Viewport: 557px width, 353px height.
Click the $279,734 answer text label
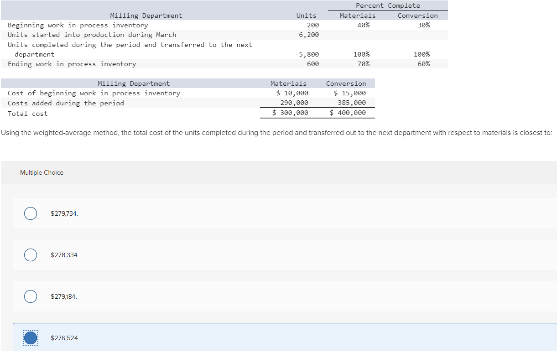pyautogui.click(x=63, y=213)
